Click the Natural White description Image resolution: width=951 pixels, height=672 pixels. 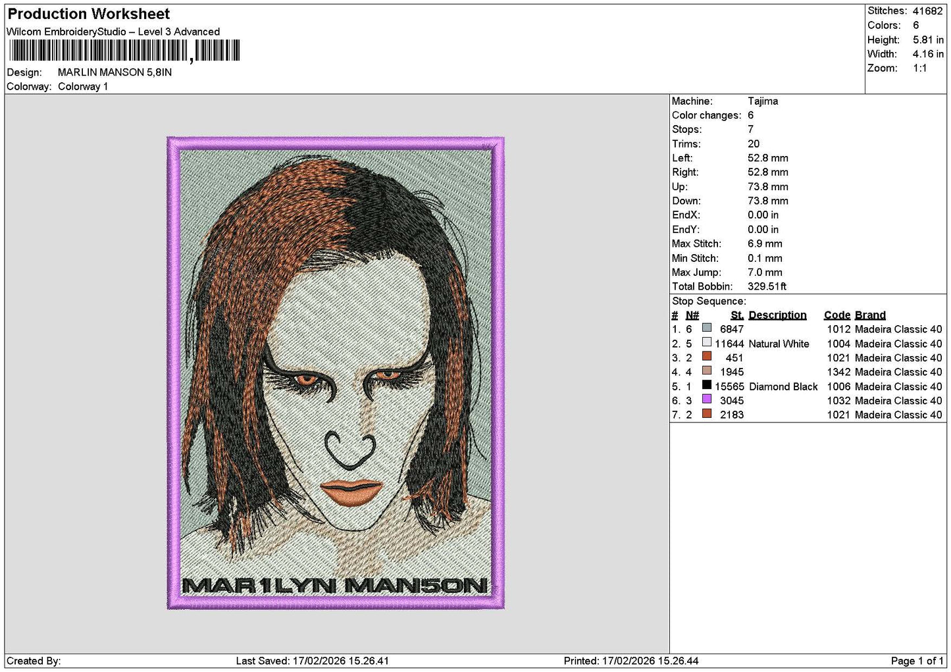point(779,344)
